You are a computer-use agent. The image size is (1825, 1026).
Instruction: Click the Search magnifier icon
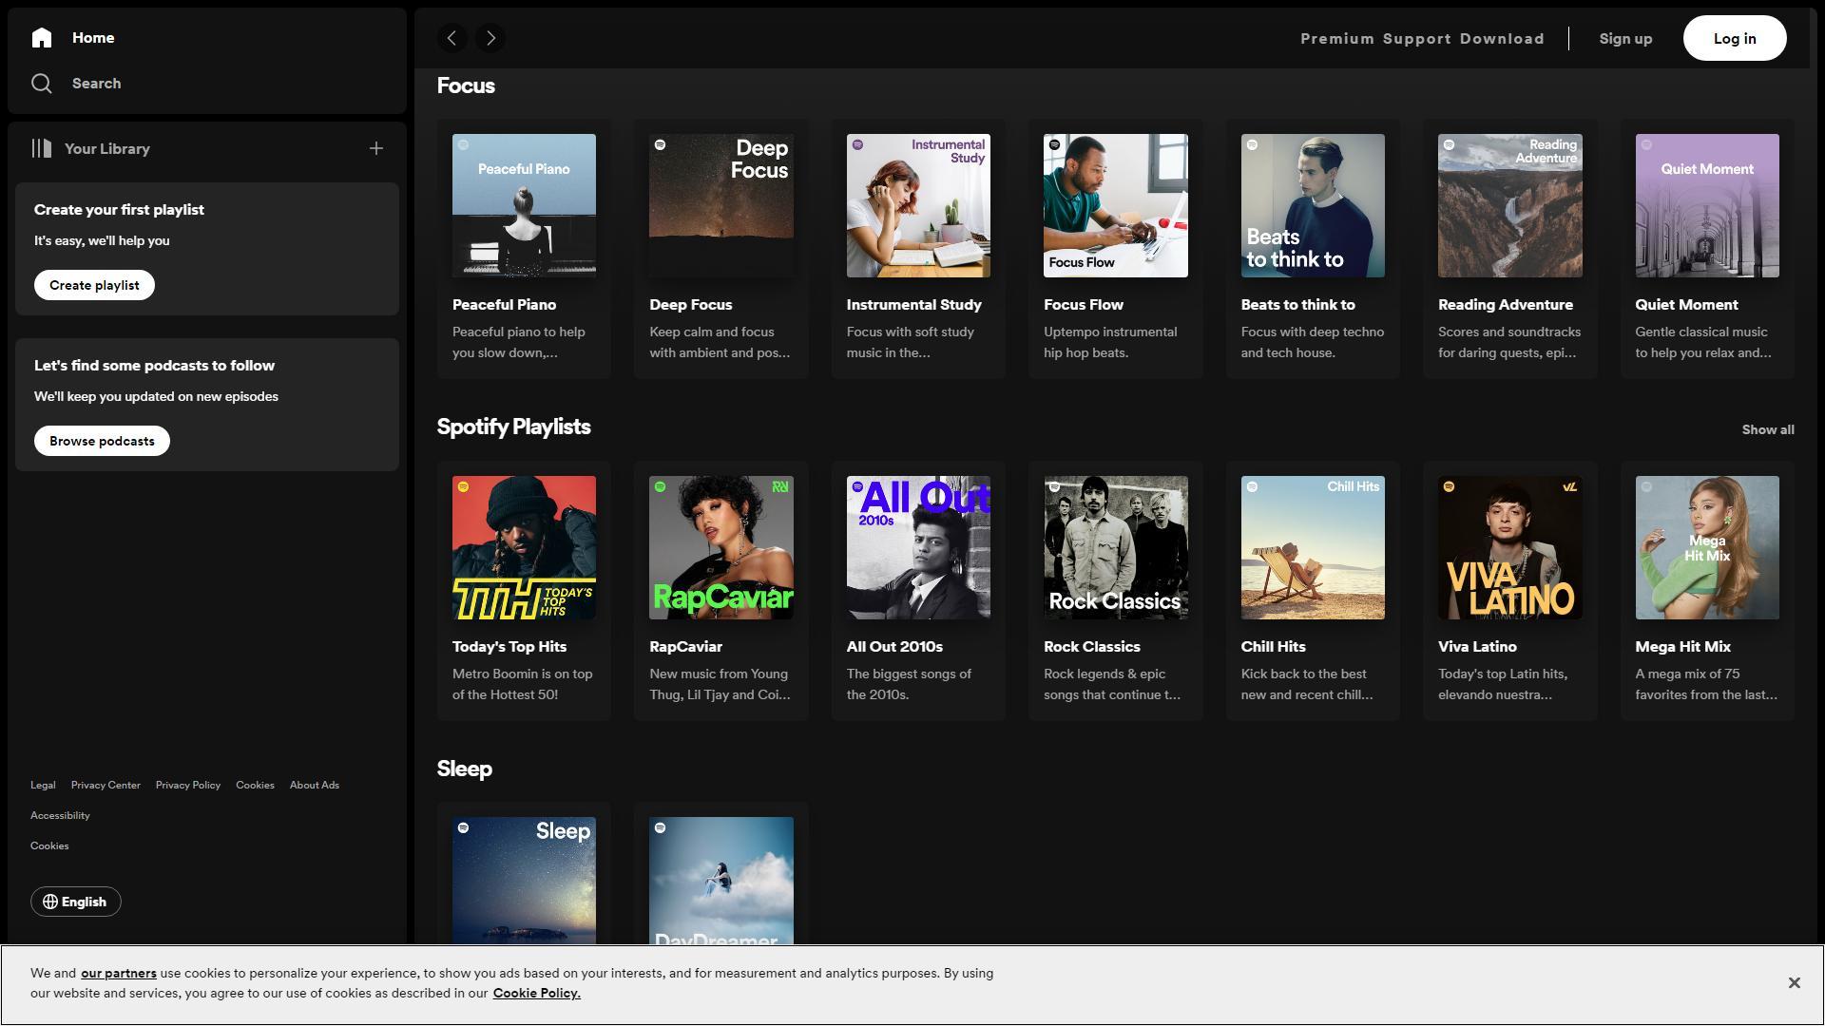[x=41, y=84]
